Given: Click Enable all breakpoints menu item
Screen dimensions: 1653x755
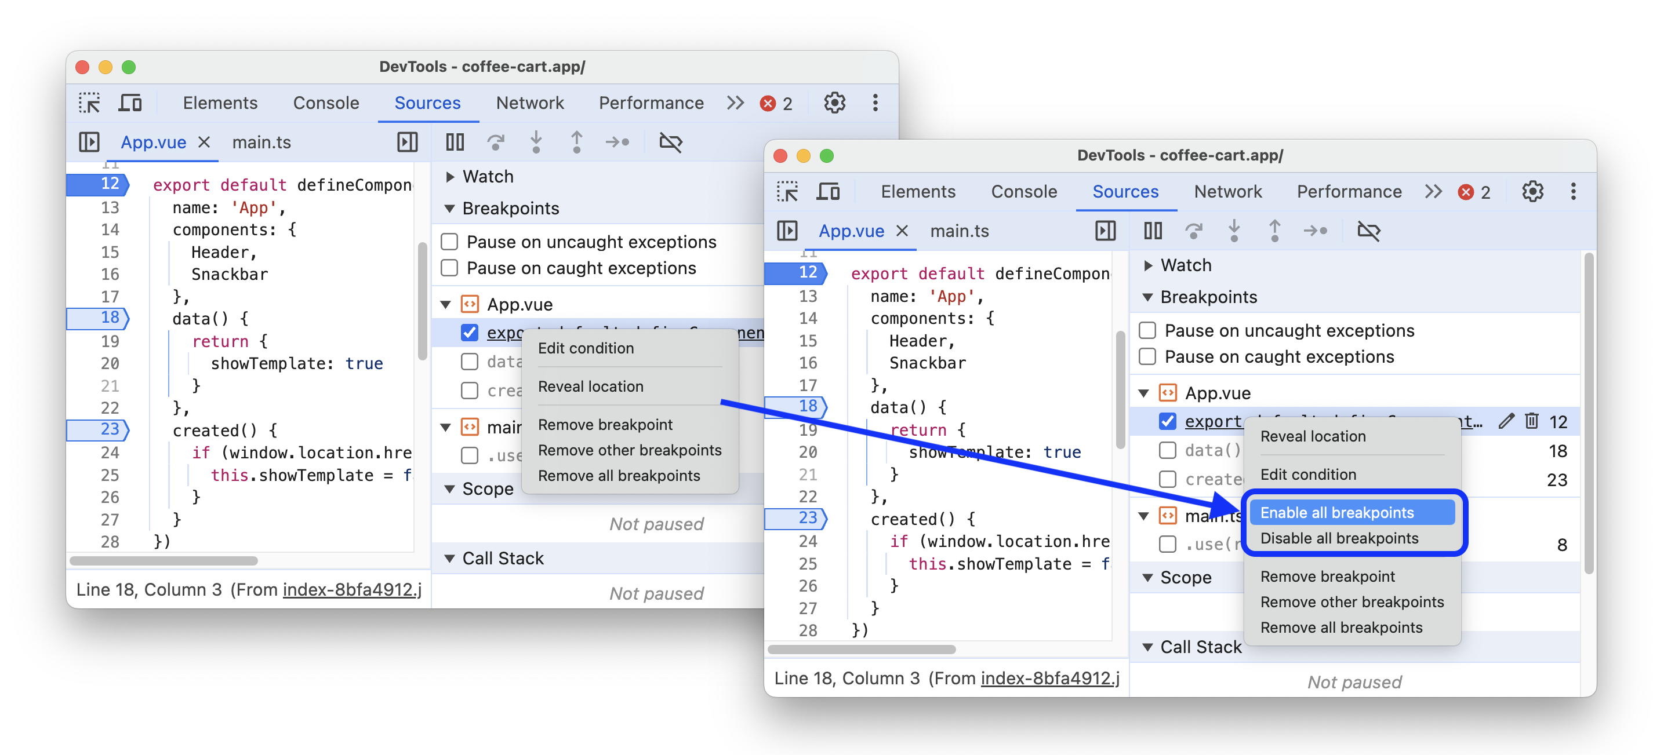Looking at the screenshot, I should (1339, 513).
